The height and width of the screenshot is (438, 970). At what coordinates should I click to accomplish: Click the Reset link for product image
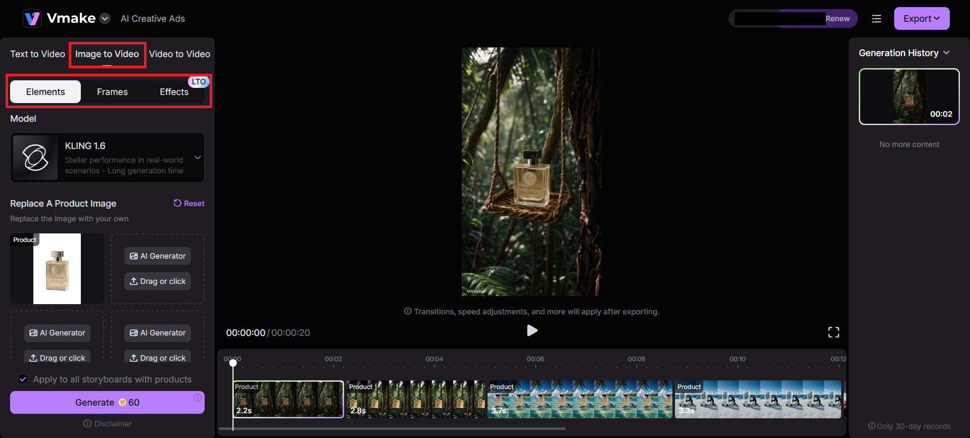point(189,203)
